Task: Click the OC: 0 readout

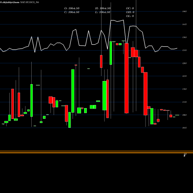Action: coord(130,8)
